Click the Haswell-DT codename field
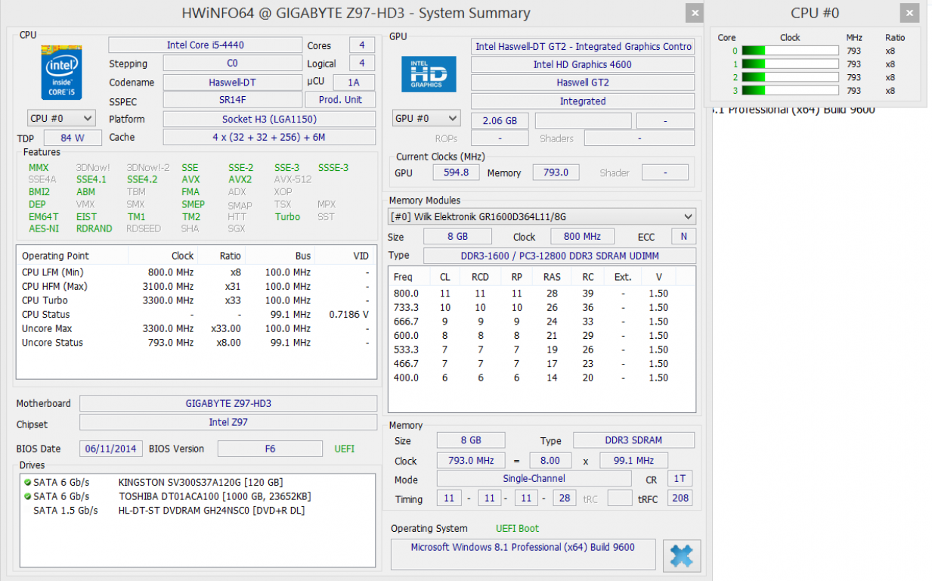The image size is (932, 581). pos(232,82)
